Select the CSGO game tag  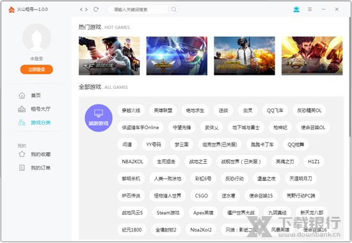(x=202, y=196)
